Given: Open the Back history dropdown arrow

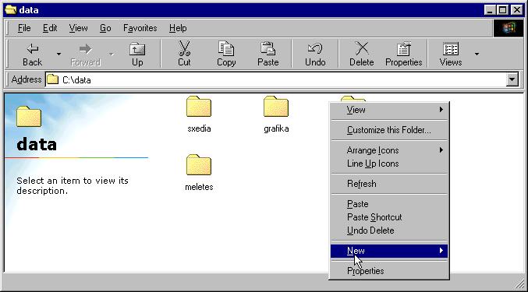Looking at the screenshot, I should coord(58,54).
